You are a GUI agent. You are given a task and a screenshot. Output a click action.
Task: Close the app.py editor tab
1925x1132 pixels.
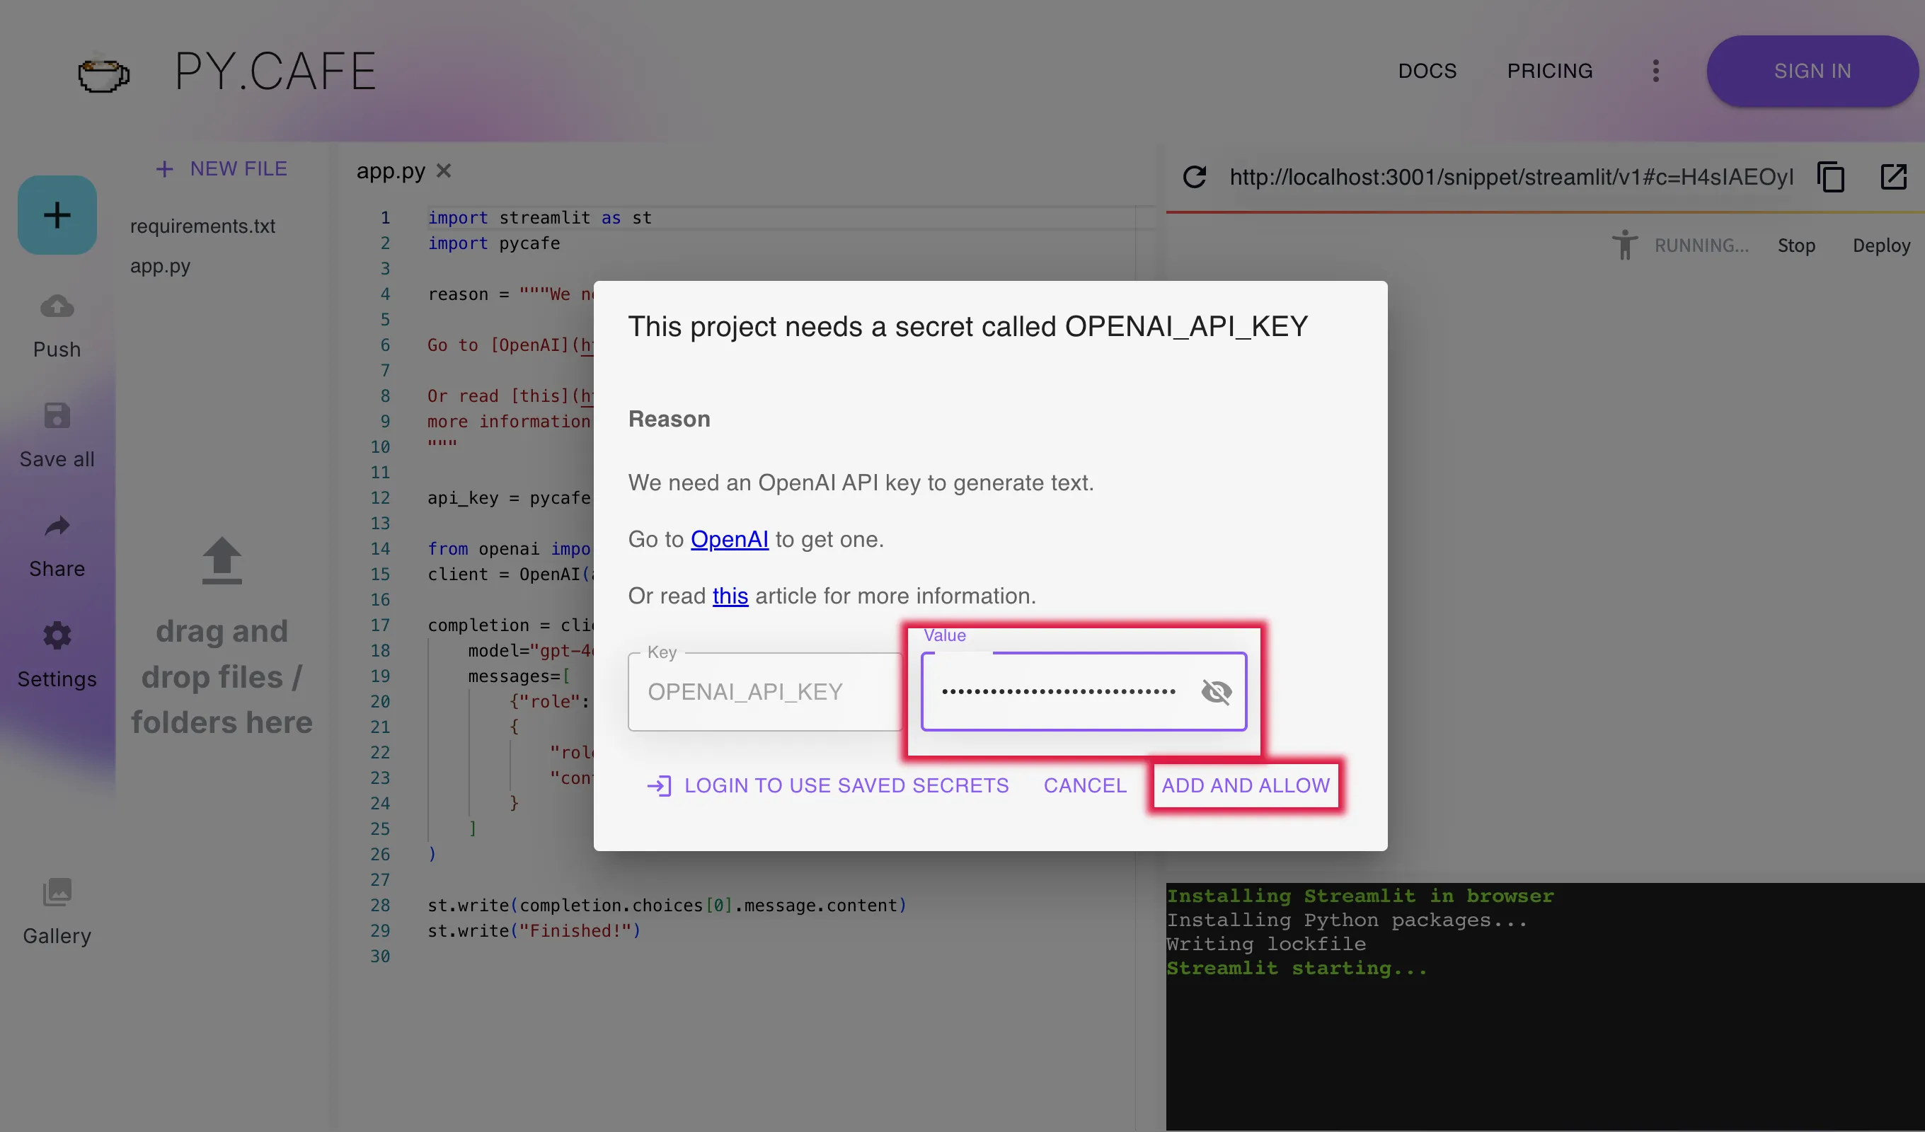tap(444, 171)
